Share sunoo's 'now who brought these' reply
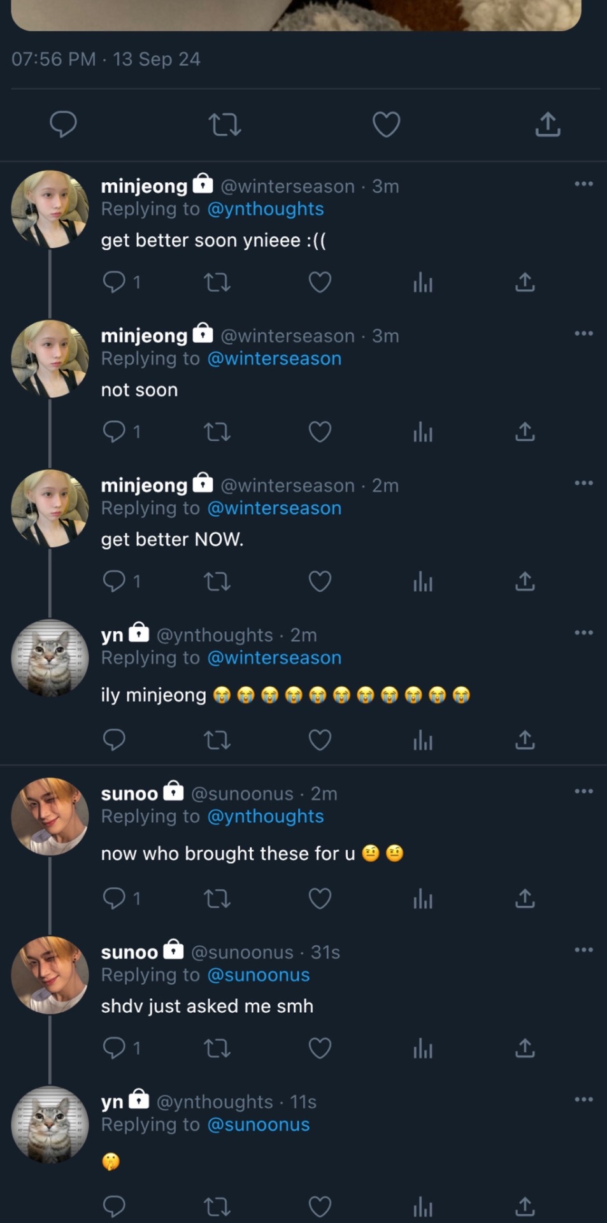This screenshot has height=1223, width=607. point(524,899)
